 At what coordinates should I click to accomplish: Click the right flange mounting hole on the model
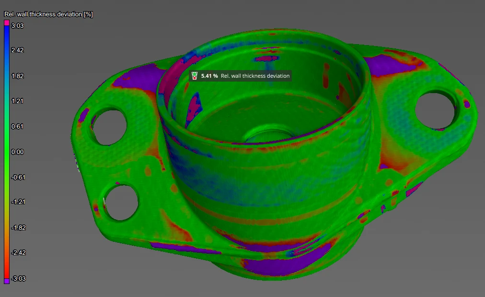click(x=435, y=110)
